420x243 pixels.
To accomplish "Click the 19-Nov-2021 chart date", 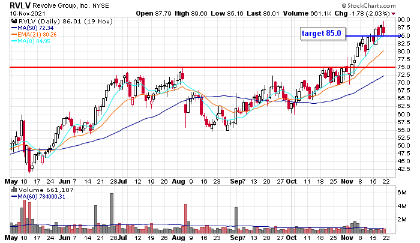I will coord(28,13).
